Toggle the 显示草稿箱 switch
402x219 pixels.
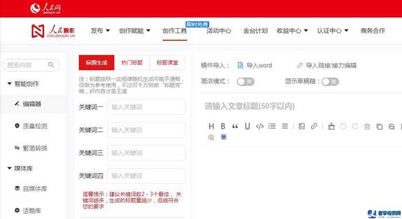point(330,82)
